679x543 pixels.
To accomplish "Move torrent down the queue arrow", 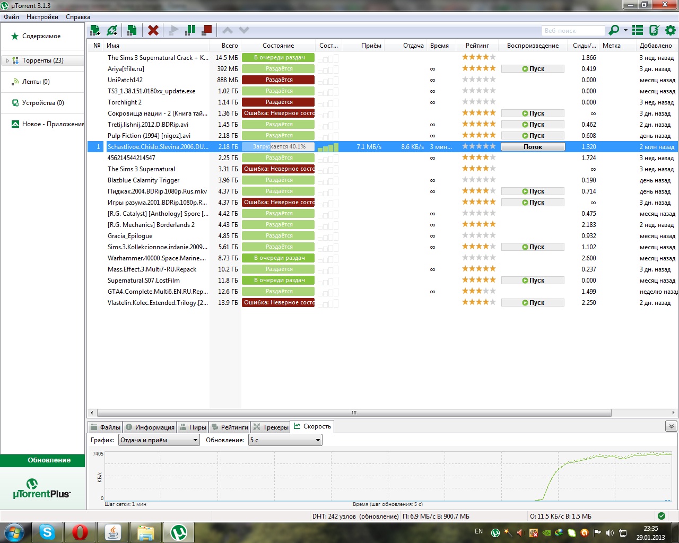I will pos(244,30).
